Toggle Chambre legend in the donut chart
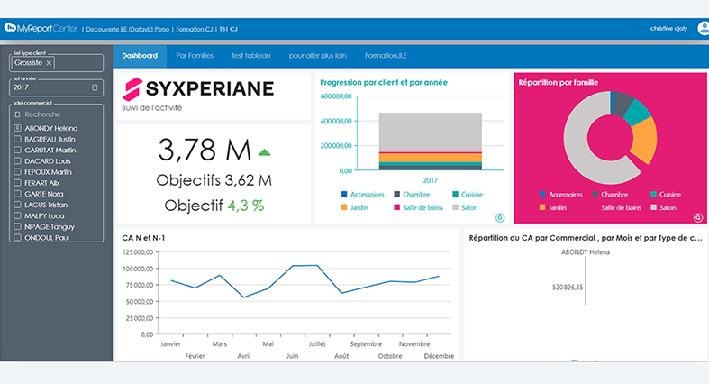 [x=610, y=194]
